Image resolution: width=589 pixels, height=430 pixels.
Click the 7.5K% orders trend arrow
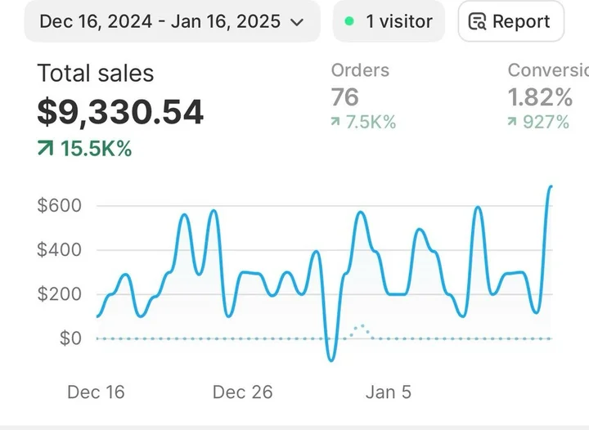click(x=335, y=122)
